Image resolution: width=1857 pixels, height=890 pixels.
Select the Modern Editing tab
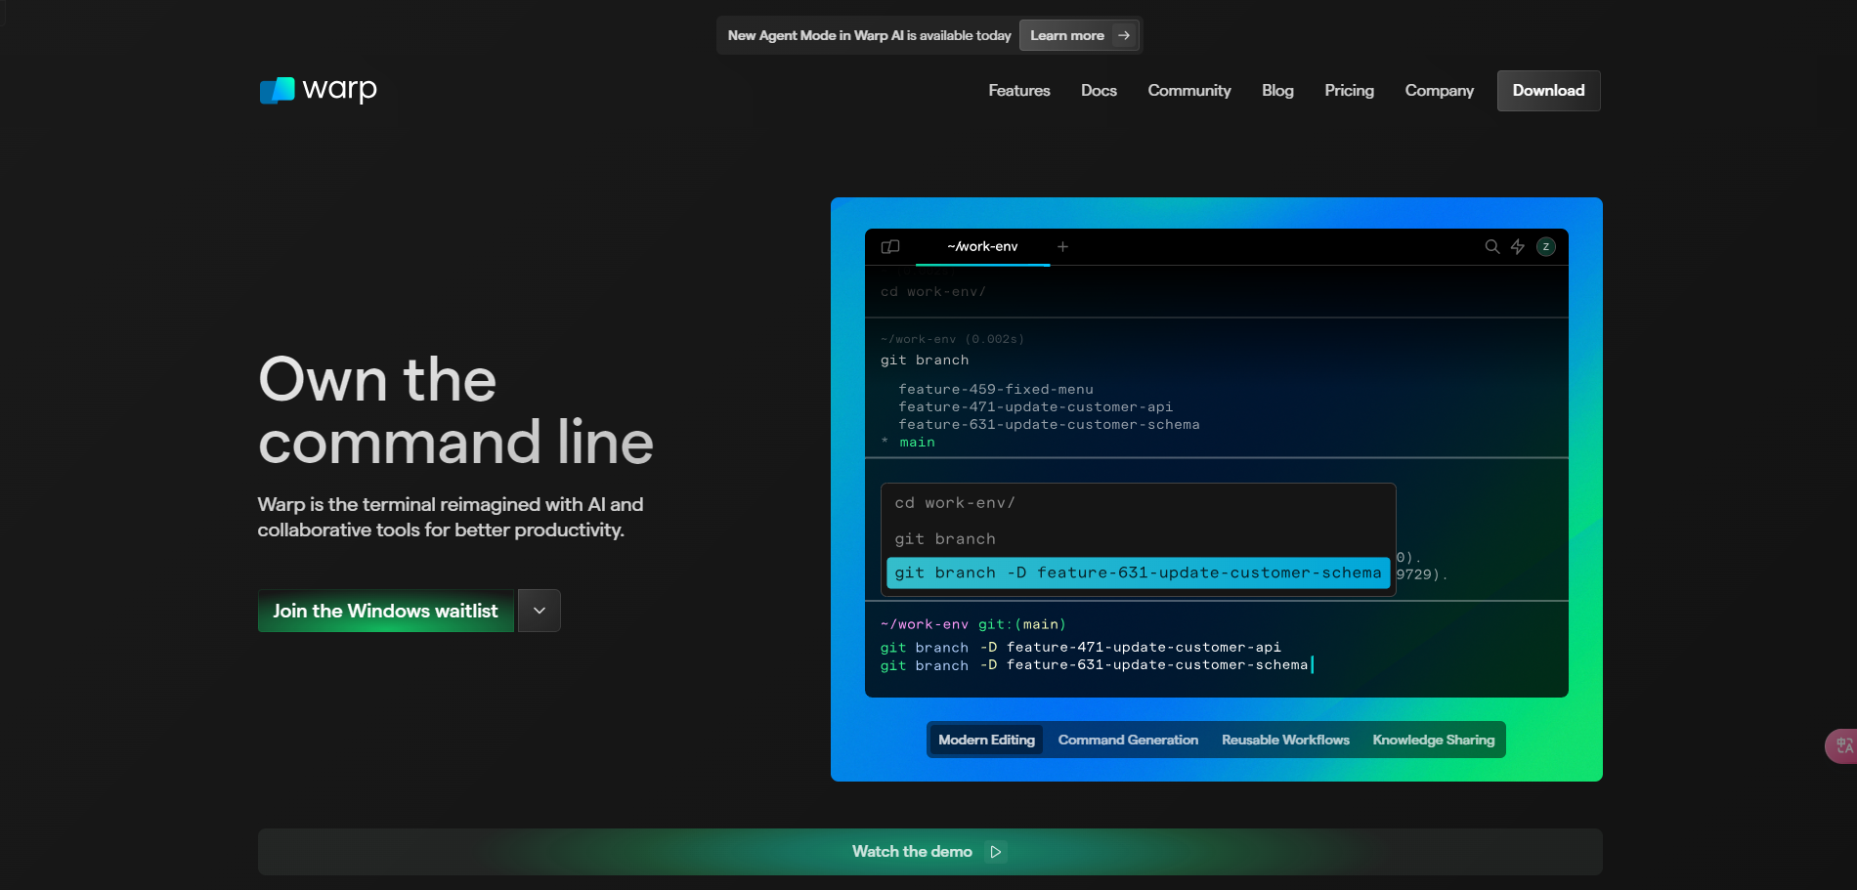986,740
